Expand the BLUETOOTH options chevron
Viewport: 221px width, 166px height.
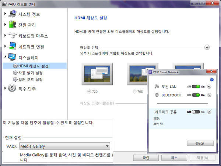click(209, 95)
